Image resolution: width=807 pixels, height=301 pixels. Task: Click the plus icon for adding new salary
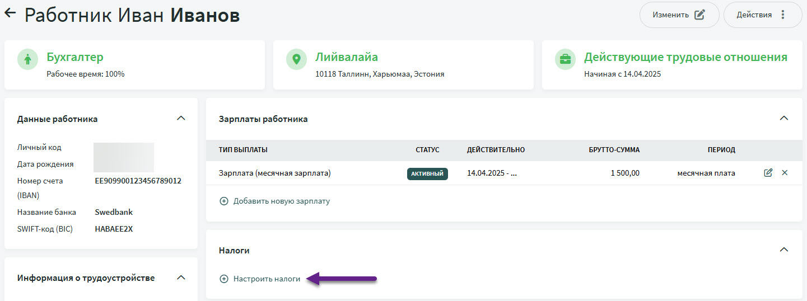(224, 201)
